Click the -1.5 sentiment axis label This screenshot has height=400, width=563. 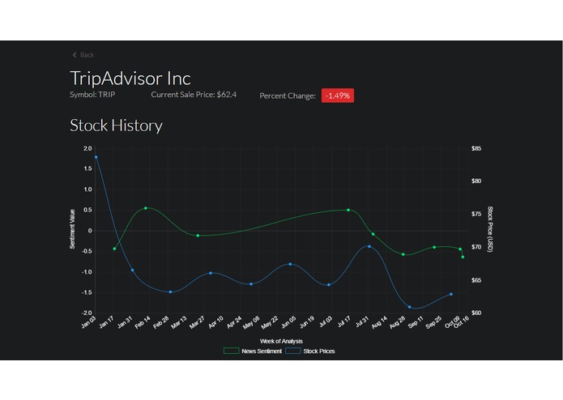87,292
